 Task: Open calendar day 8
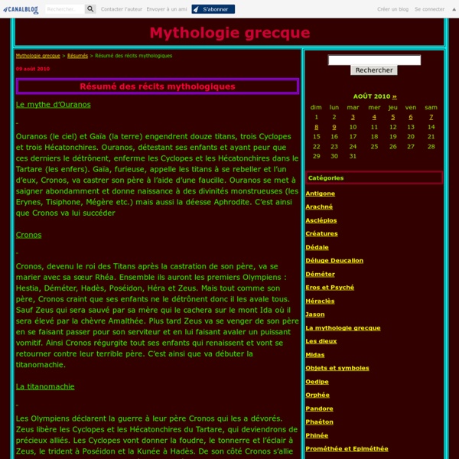click(x=316, y=127)
